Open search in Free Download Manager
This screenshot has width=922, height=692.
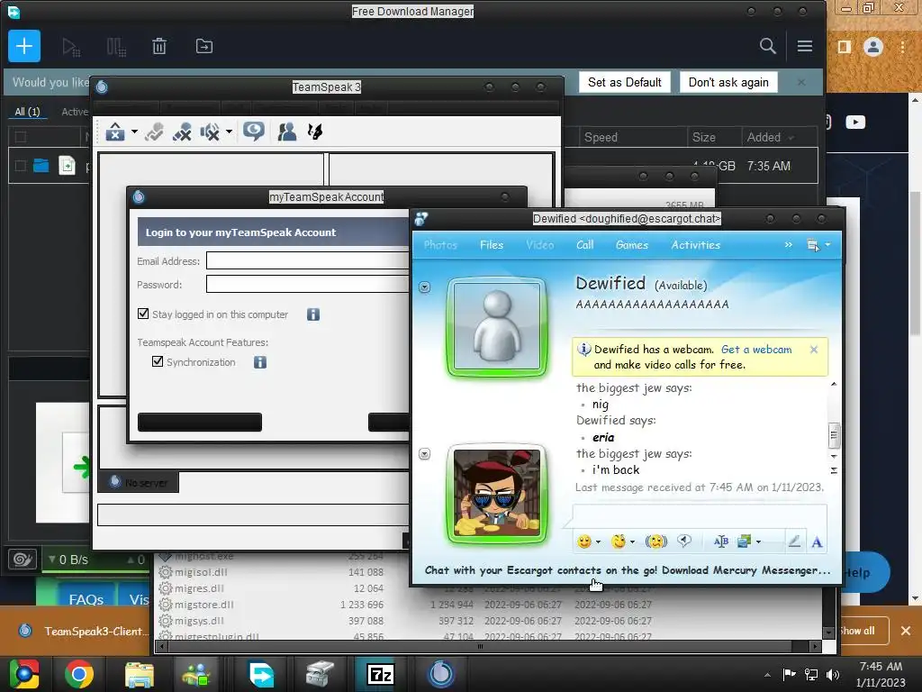767,46
